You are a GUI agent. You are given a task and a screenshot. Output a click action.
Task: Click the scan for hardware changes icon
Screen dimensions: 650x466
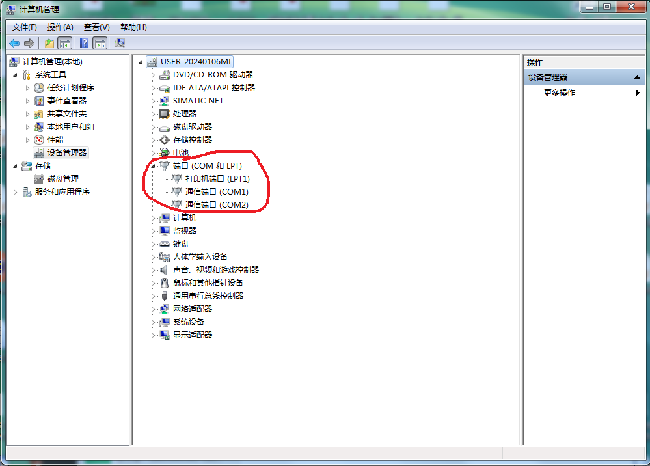tap(120, 43)
